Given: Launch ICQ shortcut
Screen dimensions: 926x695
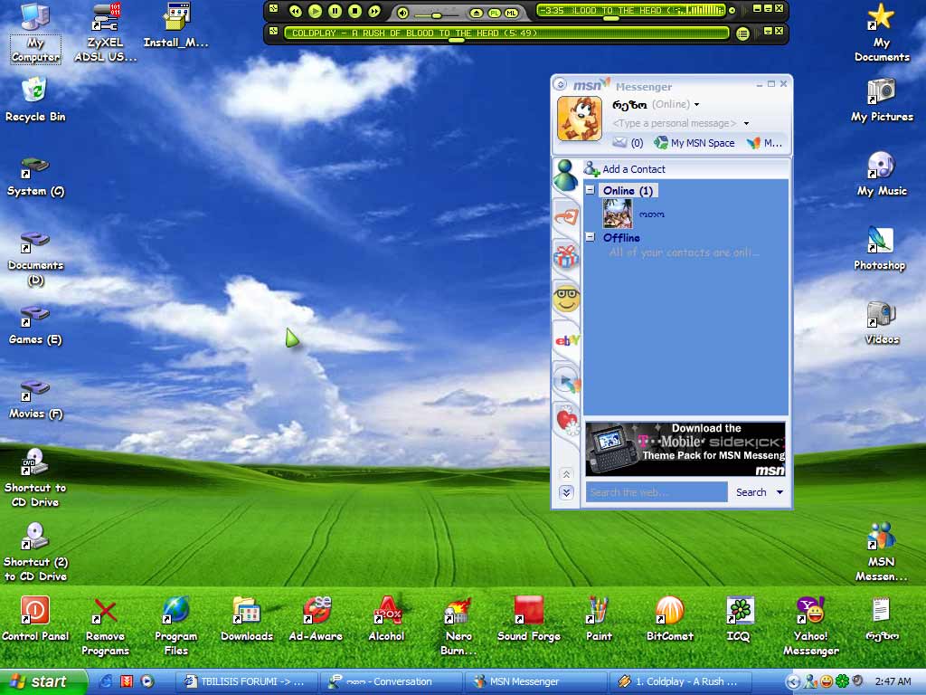Looking at the screenshot, I should coord(740,619).
